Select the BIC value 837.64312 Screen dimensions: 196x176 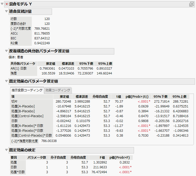[x=42, y=38]
